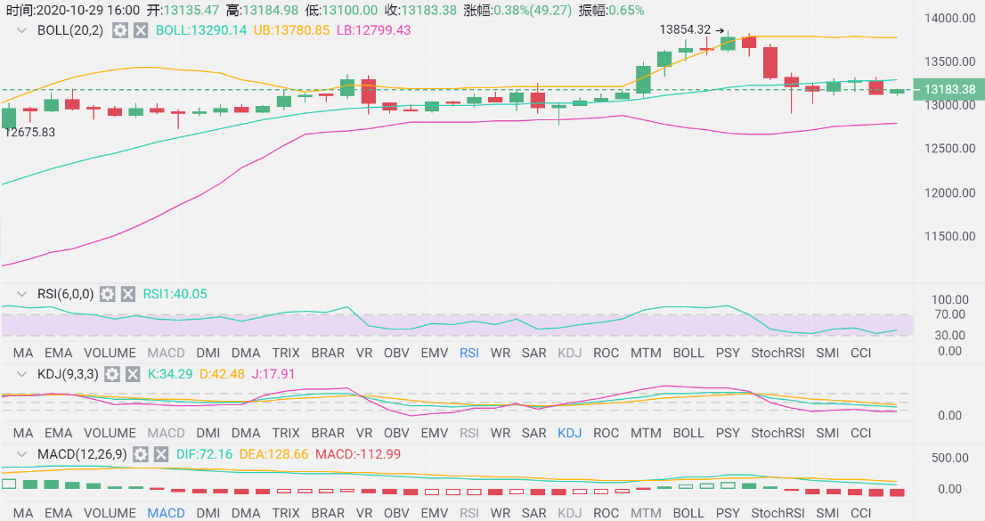985x521 pixels.
Task: Select highlighted RSI tab under RSI panel
Action: tap(469, 354)
